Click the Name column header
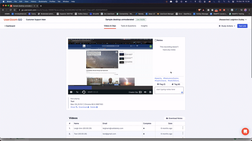 (x=76, y=123)
